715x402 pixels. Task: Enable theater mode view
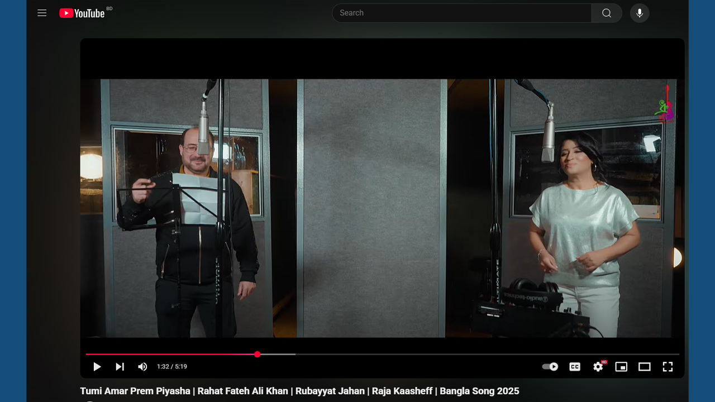coord(645,367)
